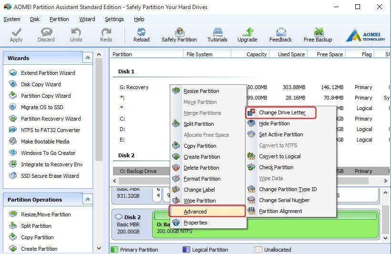Screen dimensions: 391x254
Task: Select Partition Alignment item
Action: click(x=290, y=212)
